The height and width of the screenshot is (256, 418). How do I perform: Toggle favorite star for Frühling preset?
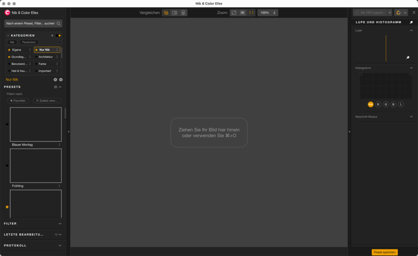click(7, 166)
